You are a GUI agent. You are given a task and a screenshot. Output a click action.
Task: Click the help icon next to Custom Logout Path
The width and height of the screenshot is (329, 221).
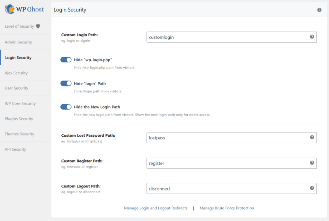tap(312, 188)
